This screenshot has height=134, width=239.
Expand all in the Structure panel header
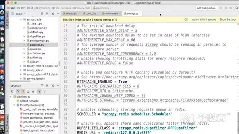pyautogui.click(x=42, y=86)
